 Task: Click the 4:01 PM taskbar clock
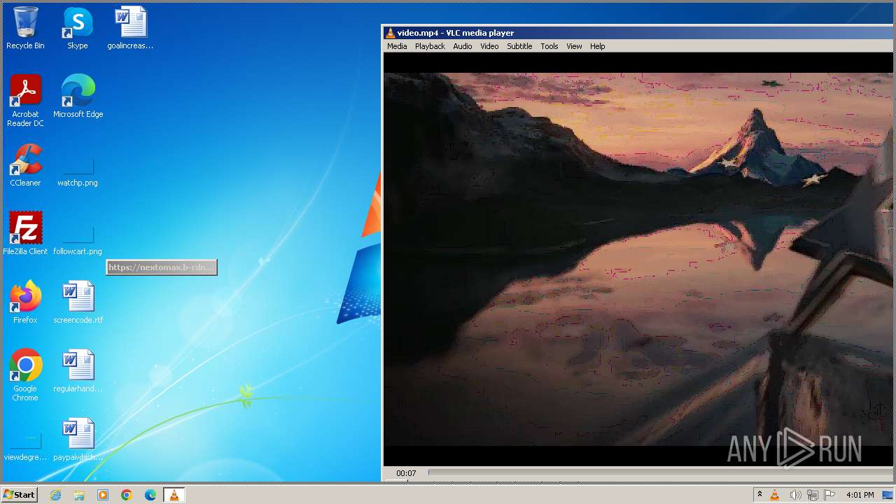pos(860,495)
